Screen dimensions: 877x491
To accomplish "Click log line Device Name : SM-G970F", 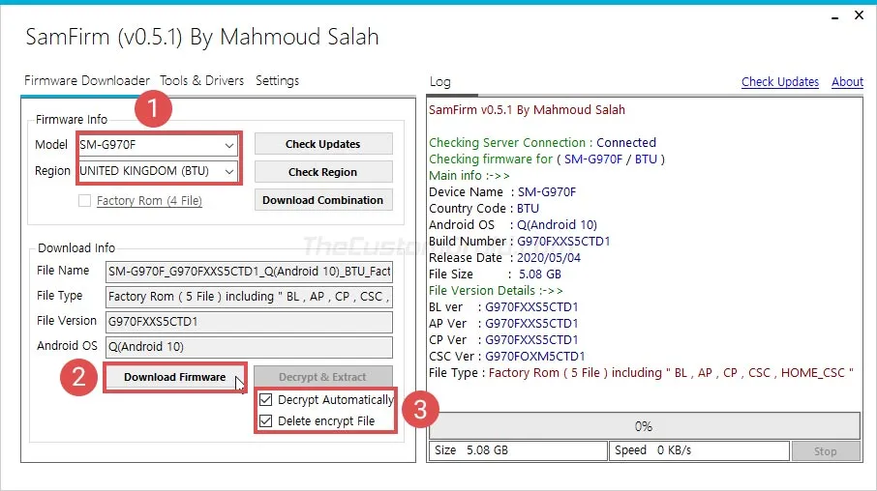I will 502,192.
